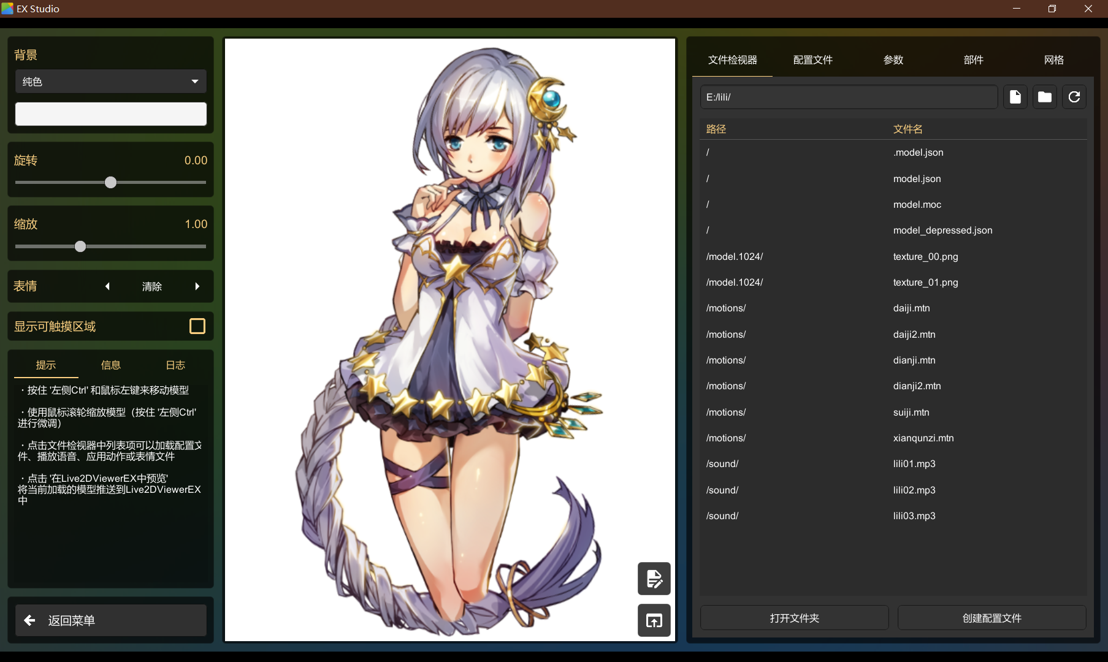The height and width of the screenshot is (662, 1108).
Task: Click the EX Studio app icon in title bar
Action: 7,9
